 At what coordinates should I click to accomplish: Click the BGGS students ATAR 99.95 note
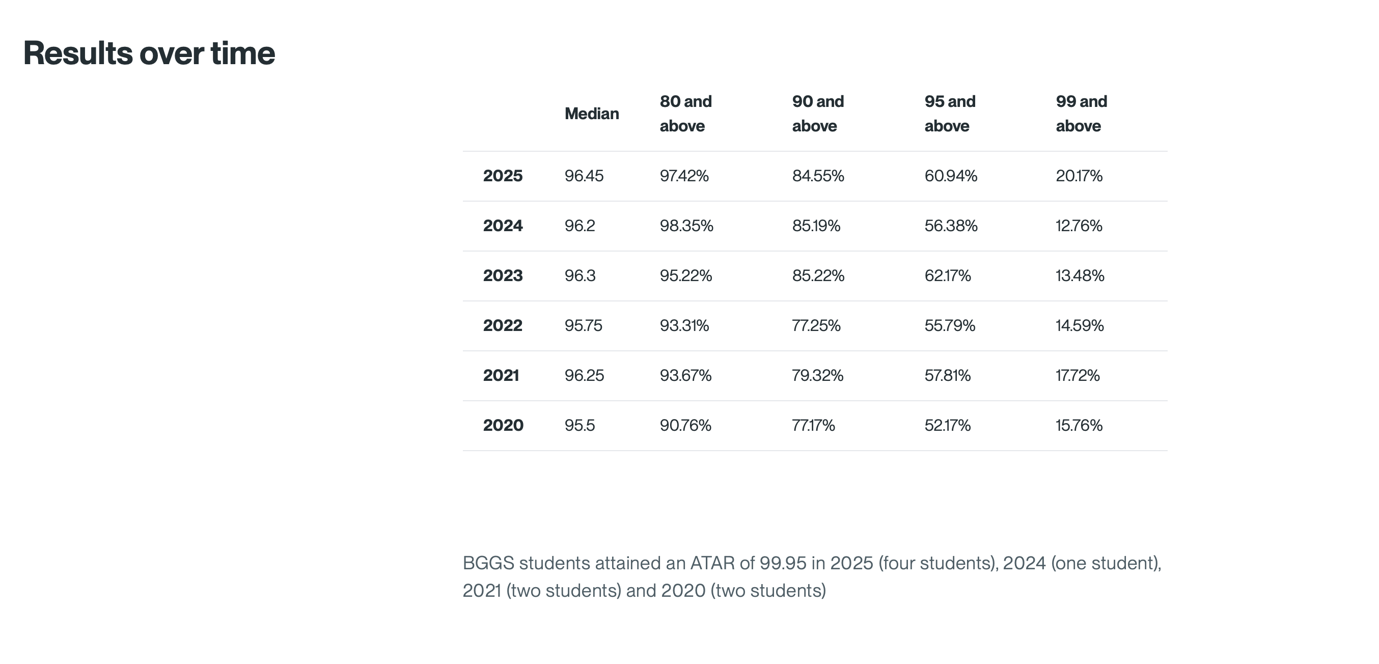pyautogui.click(x=812, y=577)
